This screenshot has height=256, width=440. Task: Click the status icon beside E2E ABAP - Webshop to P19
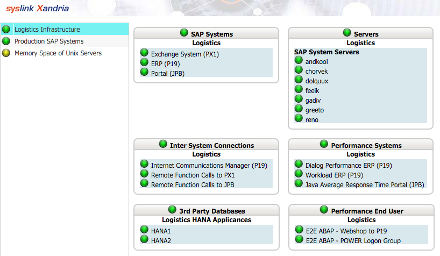click(299, 229)
